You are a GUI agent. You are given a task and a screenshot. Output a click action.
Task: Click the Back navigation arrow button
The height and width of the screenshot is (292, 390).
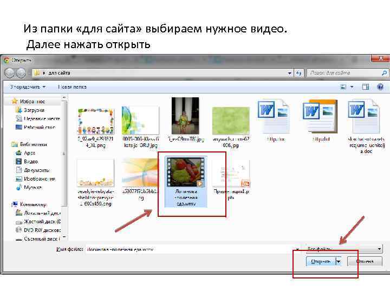10,73
